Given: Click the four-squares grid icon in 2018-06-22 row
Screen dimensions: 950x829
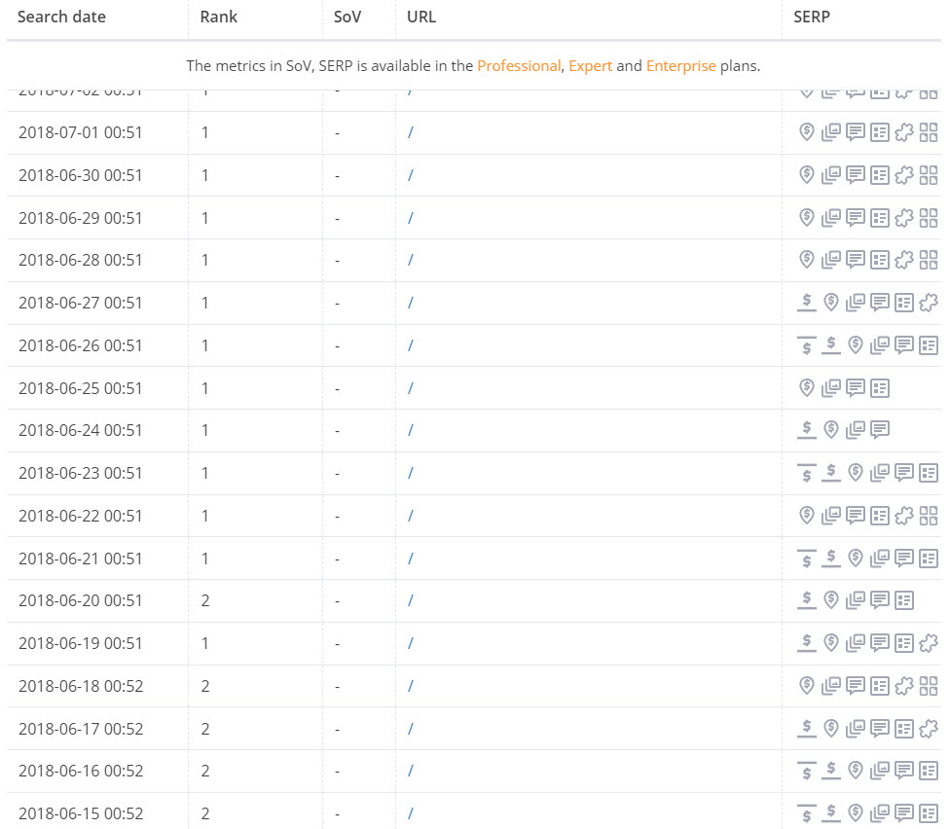Looking at the screenshot, I should (x=929, y=516).
